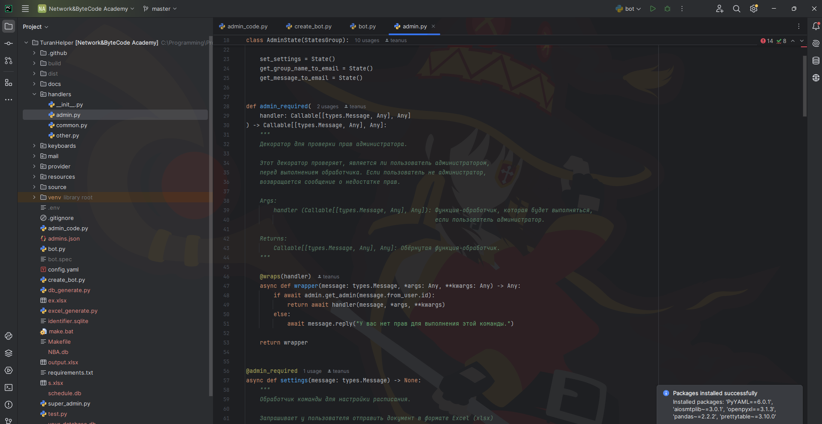822x424 pixels.
Task: Open the Python Packages tool window
Action: pyautogui.click(x=9, y=353)
